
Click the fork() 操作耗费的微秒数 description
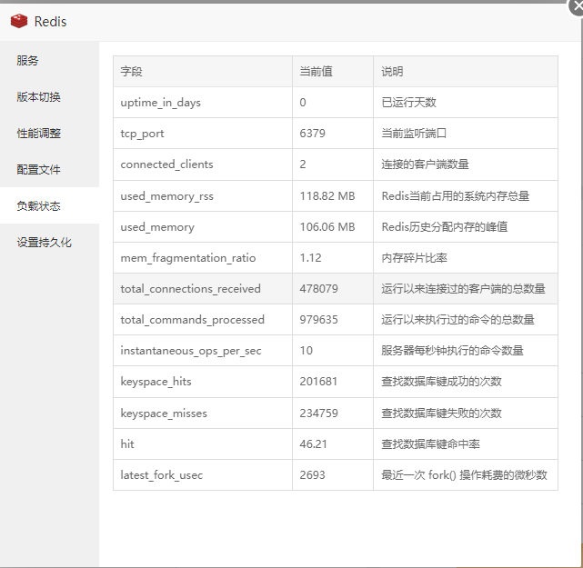[x=488, y=474]
